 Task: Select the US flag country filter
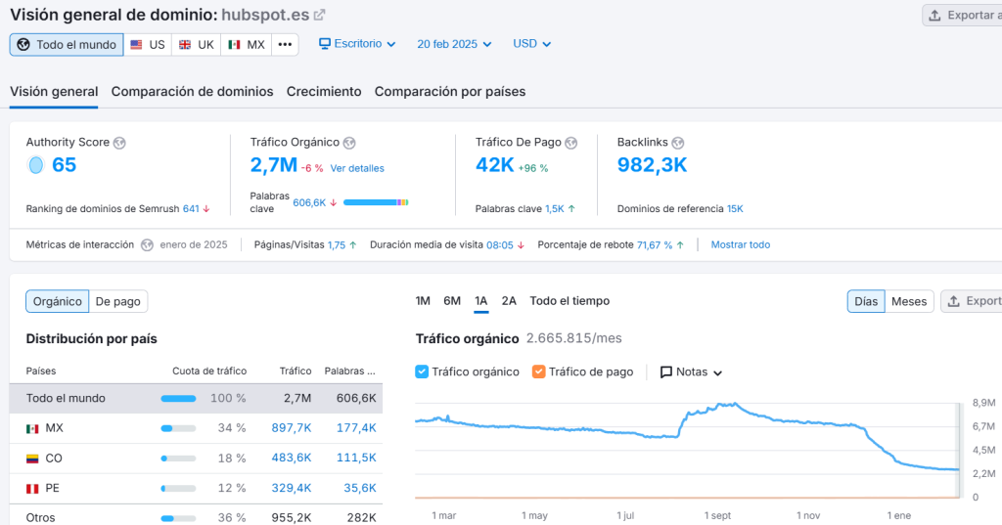[x=148, y=45]
